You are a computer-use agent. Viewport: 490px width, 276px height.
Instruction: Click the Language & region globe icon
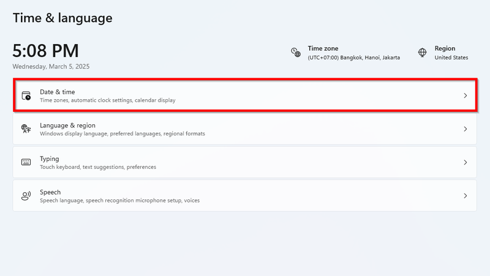click(26, 129)
